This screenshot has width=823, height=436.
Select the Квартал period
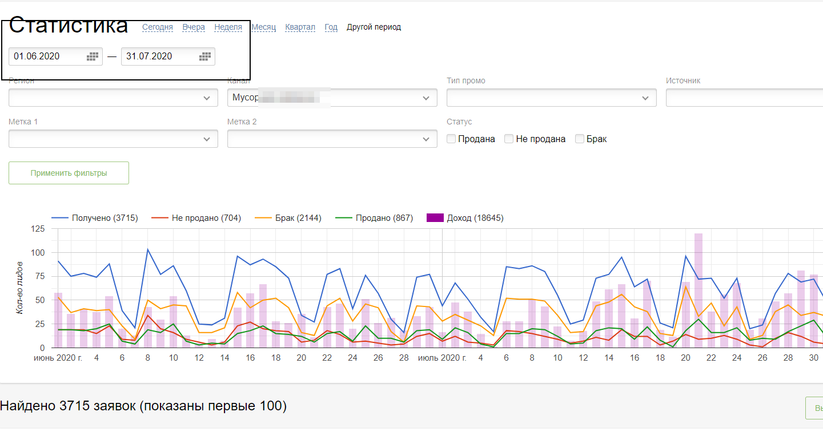tap(300, 27)
